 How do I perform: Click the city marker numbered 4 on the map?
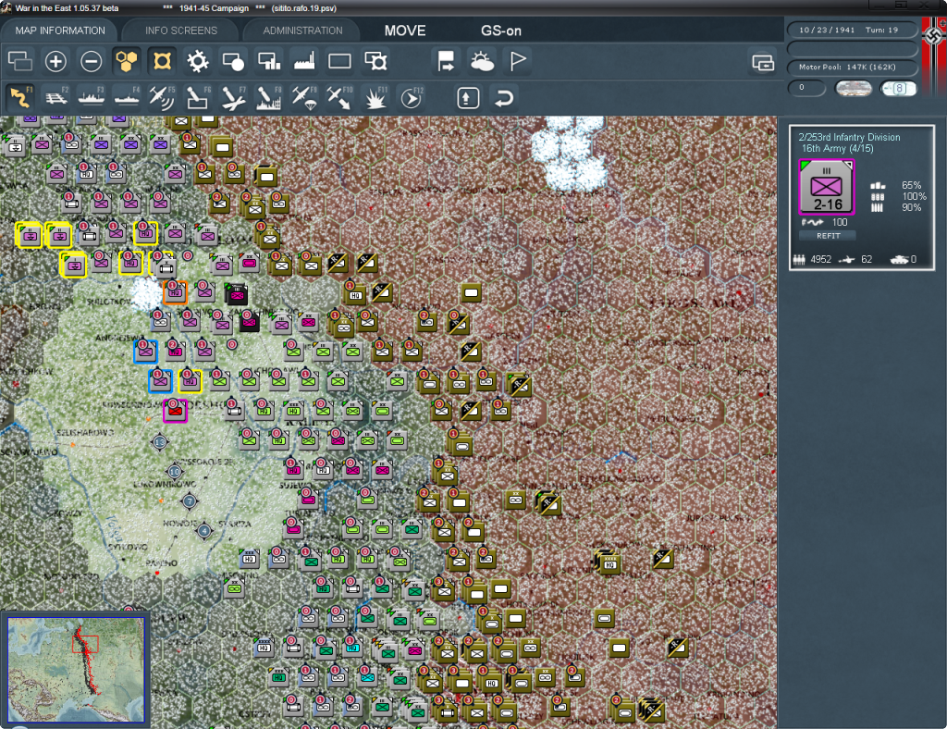204,532
